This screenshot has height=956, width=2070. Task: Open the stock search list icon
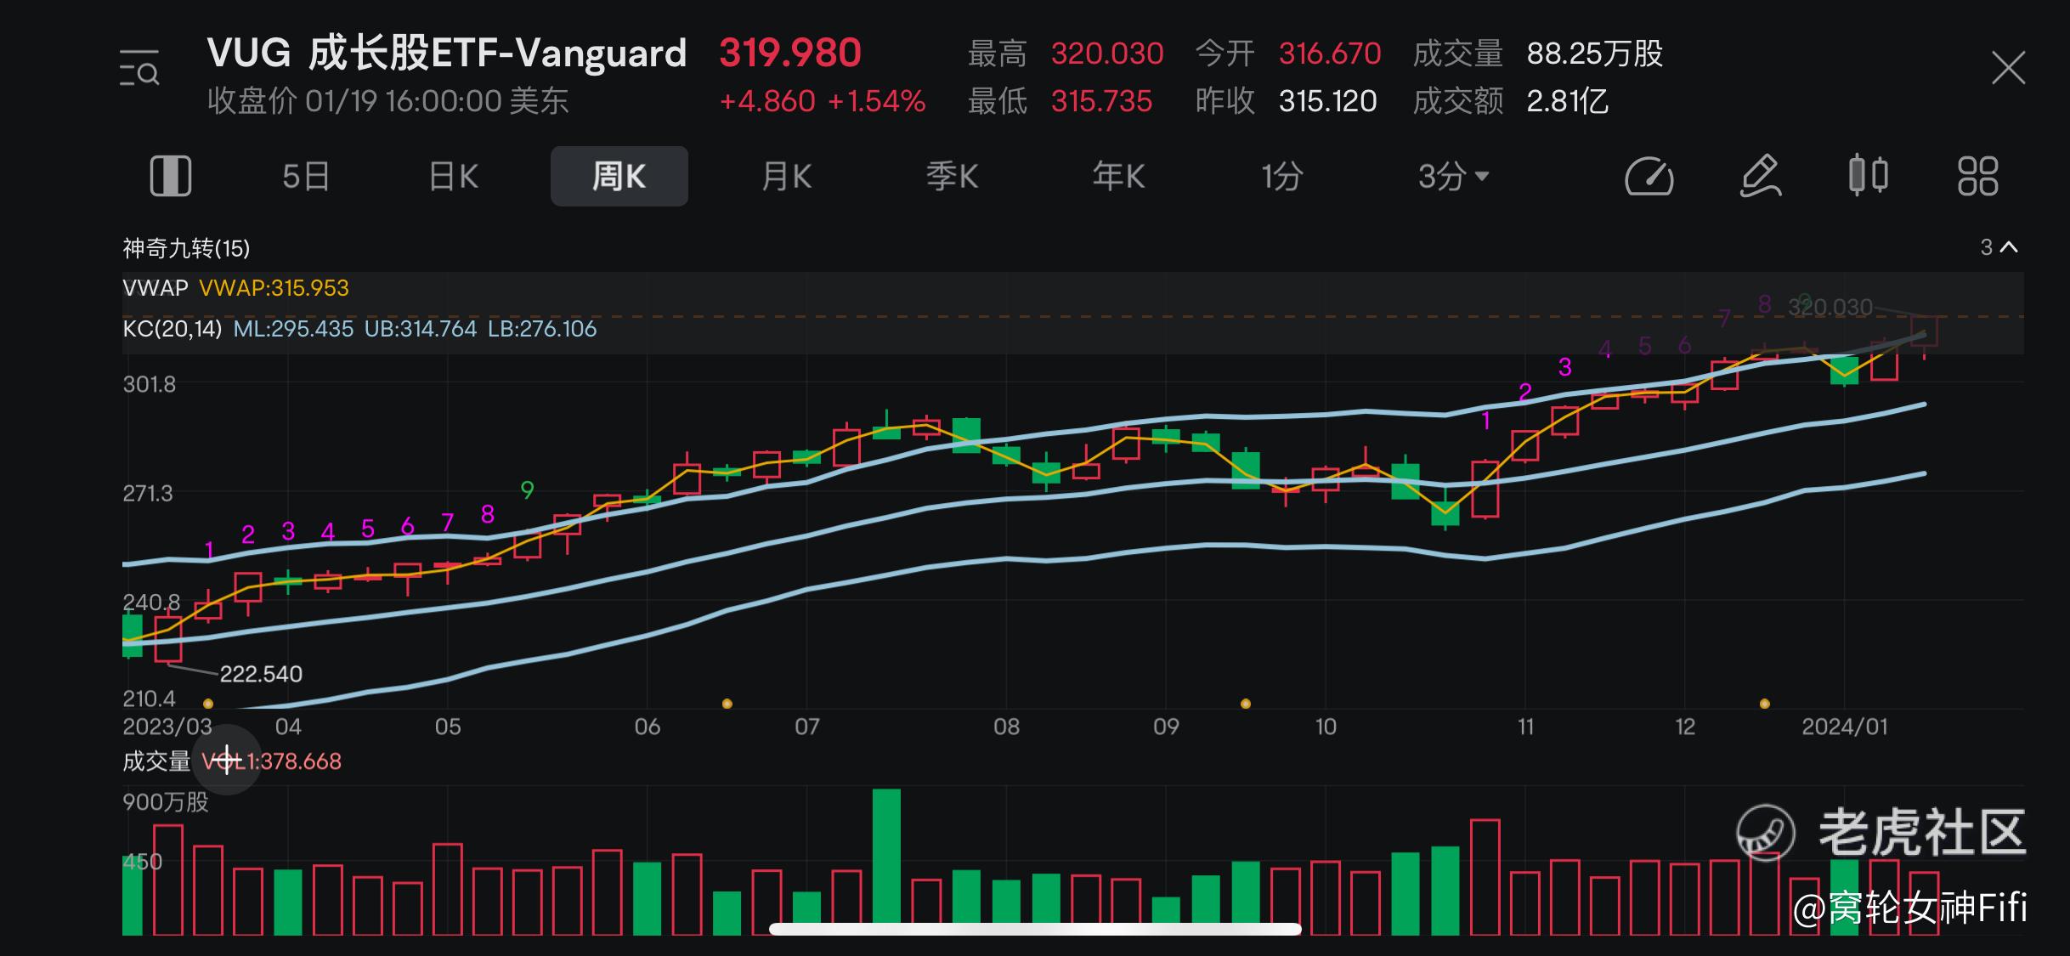coord(139,68)
